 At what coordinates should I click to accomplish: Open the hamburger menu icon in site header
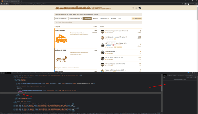click(136, 8)
